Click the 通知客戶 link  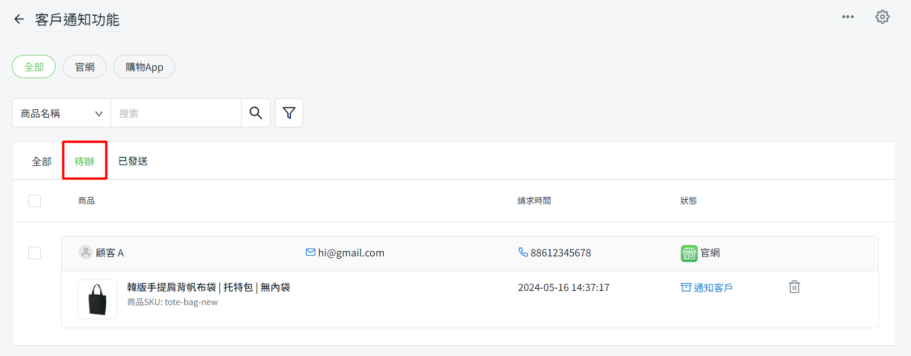[x=707, y=288]
